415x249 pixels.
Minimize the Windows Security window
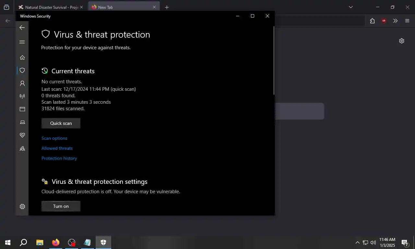pyautogui.click(x=238, y=16)
